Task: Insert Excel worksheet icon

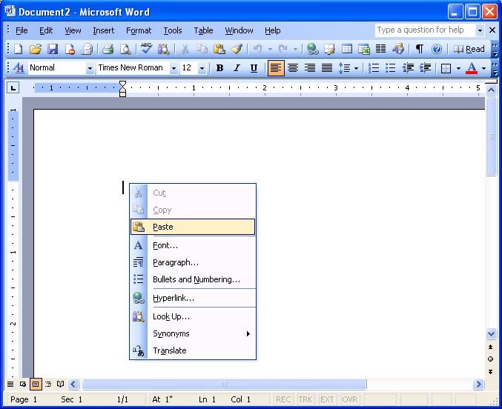Action: (364, 50)
